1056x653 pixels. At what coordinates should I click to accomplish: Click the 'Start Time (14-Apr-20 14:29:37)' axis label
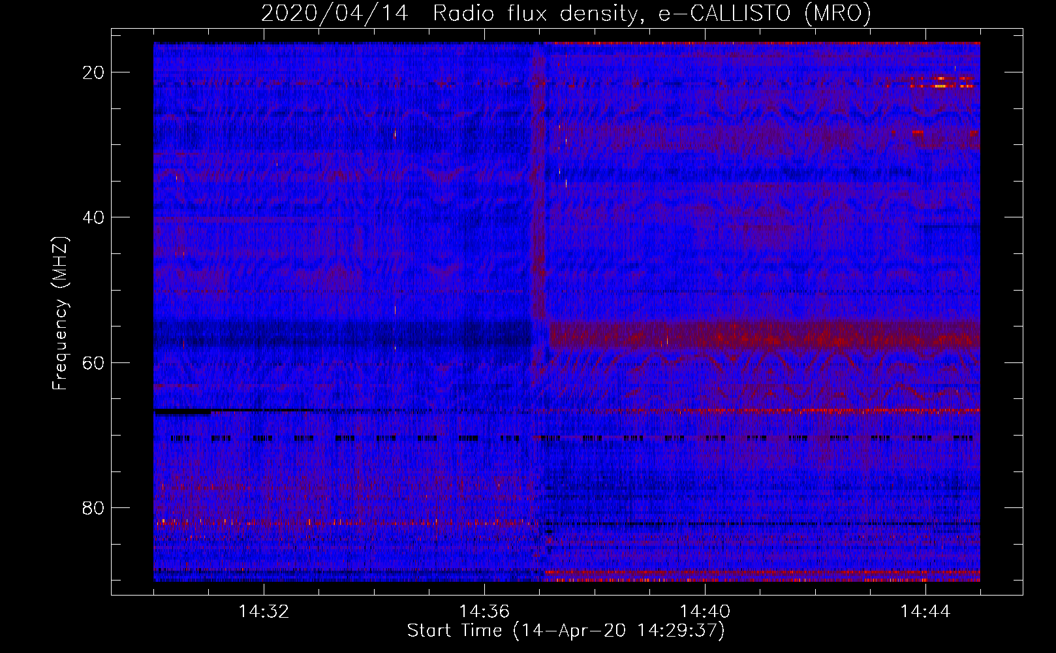(566, 631)
